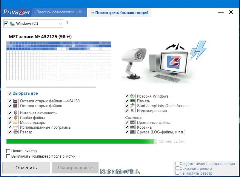The width and height of the screenshot is (240, 177).
Task: Close the PrivaZer window
Action: click(x=231, y=12)
